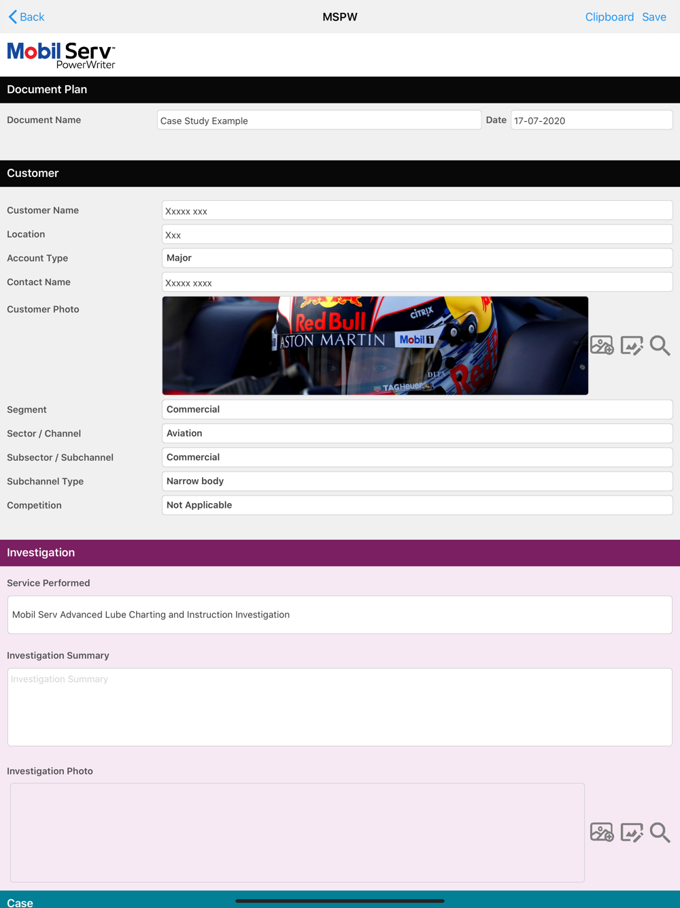This screenshot has height=908, width=680.
Task: Tap the Customer Photo label
Action: [43, 309]
